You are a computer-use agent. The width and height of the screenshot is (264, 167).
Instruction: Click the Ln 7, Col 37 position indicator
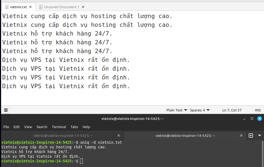pos(232,110)
